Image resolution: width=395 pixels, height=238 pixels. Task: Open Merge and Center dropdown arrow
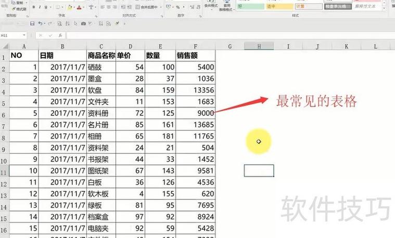click(x=161, y=7)
